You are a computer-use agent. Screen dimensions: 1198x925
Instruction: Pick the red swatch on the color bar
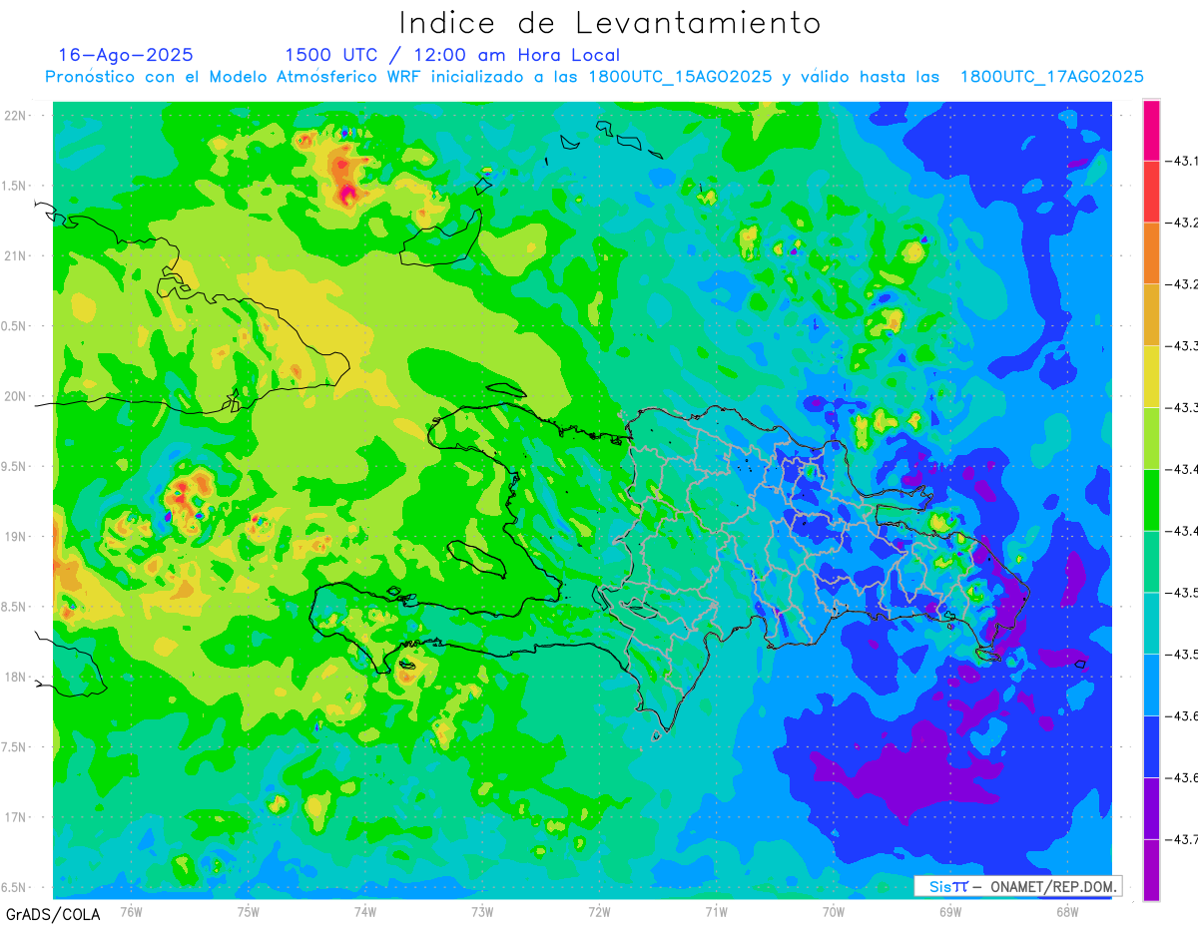(1151, 192)
